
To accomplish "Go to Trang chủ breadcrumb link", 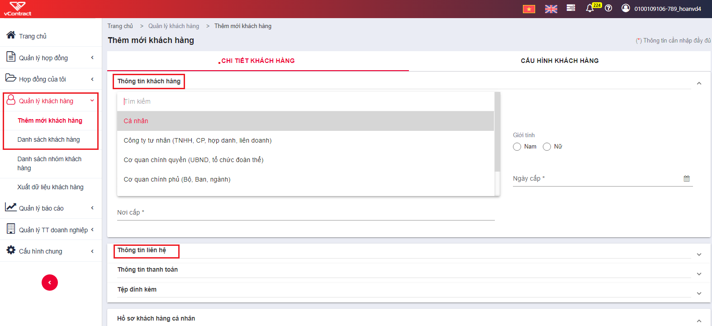I will [120, 26].
